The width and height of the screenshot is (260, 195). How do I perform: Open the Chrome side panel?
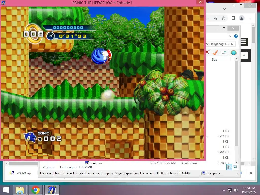(234, 18)
